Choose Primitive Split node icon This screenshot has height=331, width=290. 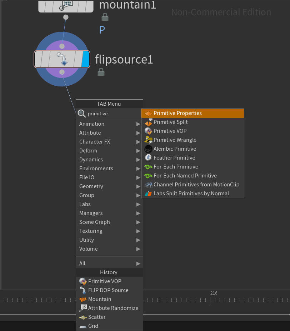[148, 122]
